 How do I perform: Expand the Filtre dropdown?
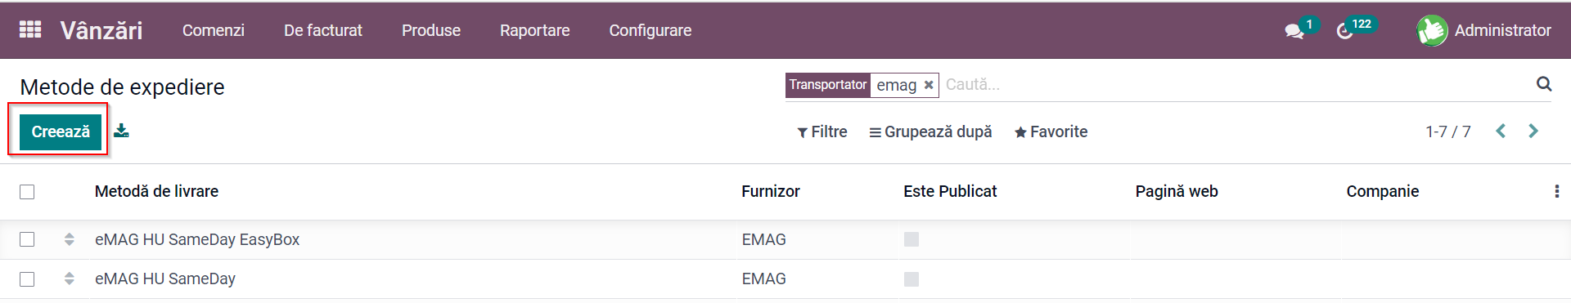[822, 131]
